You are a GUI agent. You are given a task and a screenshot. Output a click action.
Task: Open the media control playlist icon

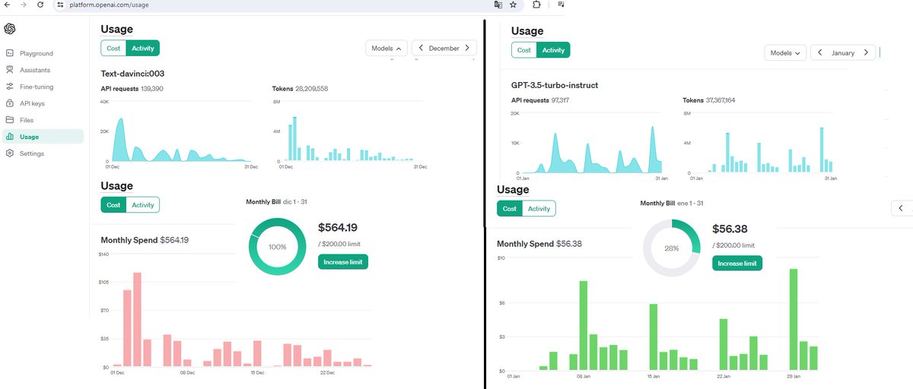(561, 5)
